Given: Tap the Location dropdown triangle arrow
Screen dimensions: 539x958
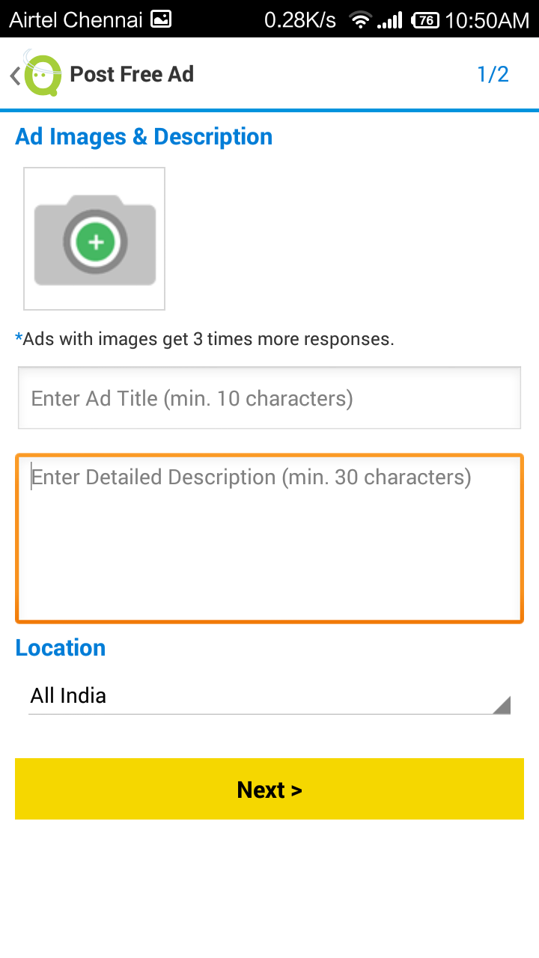Looking at the screenshot, I should [502, 704].
